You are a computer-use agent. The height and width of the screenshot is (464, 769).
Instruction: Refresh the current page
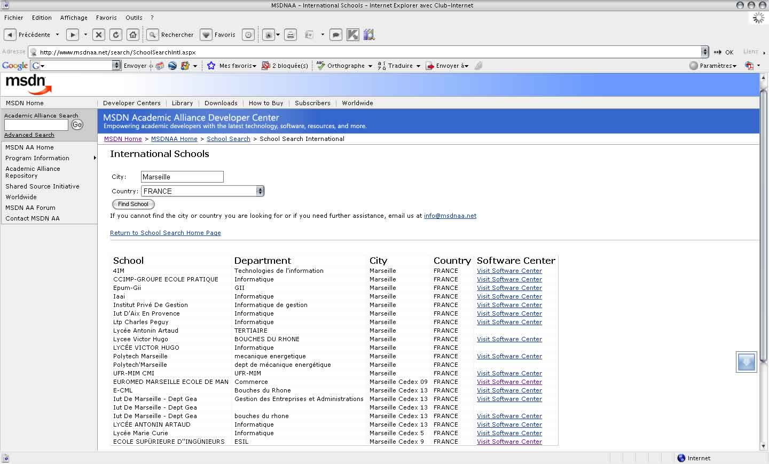click(x=116, y=35)
